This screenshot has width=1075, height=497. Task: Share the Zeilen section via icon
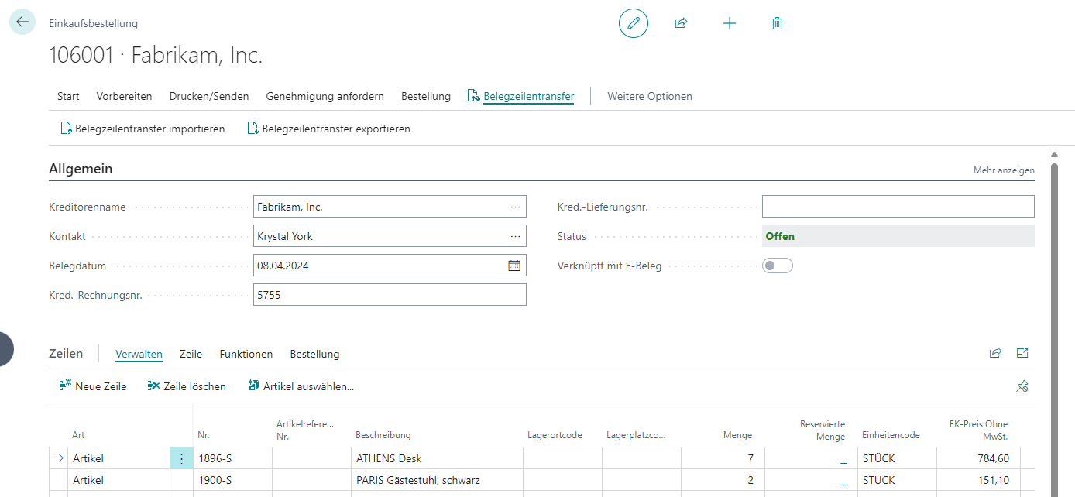click(995, 353)
